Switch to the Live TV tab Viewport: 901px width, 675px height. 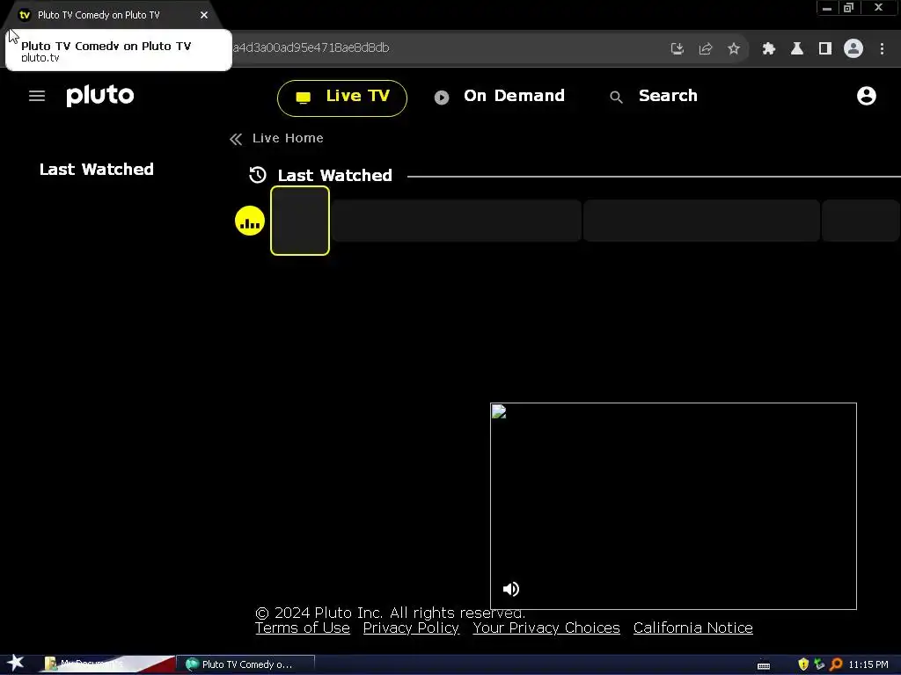click(342, 98)
